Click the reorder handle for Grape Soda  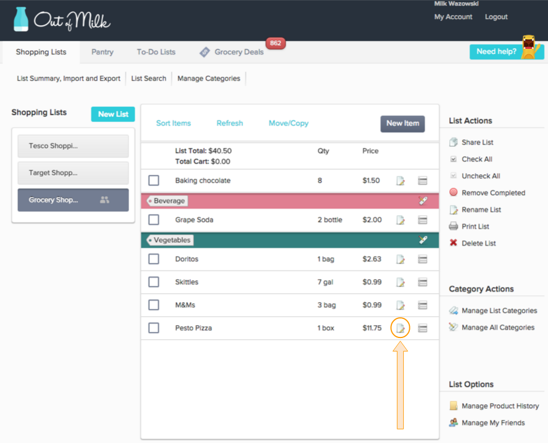tap(423, 220)
